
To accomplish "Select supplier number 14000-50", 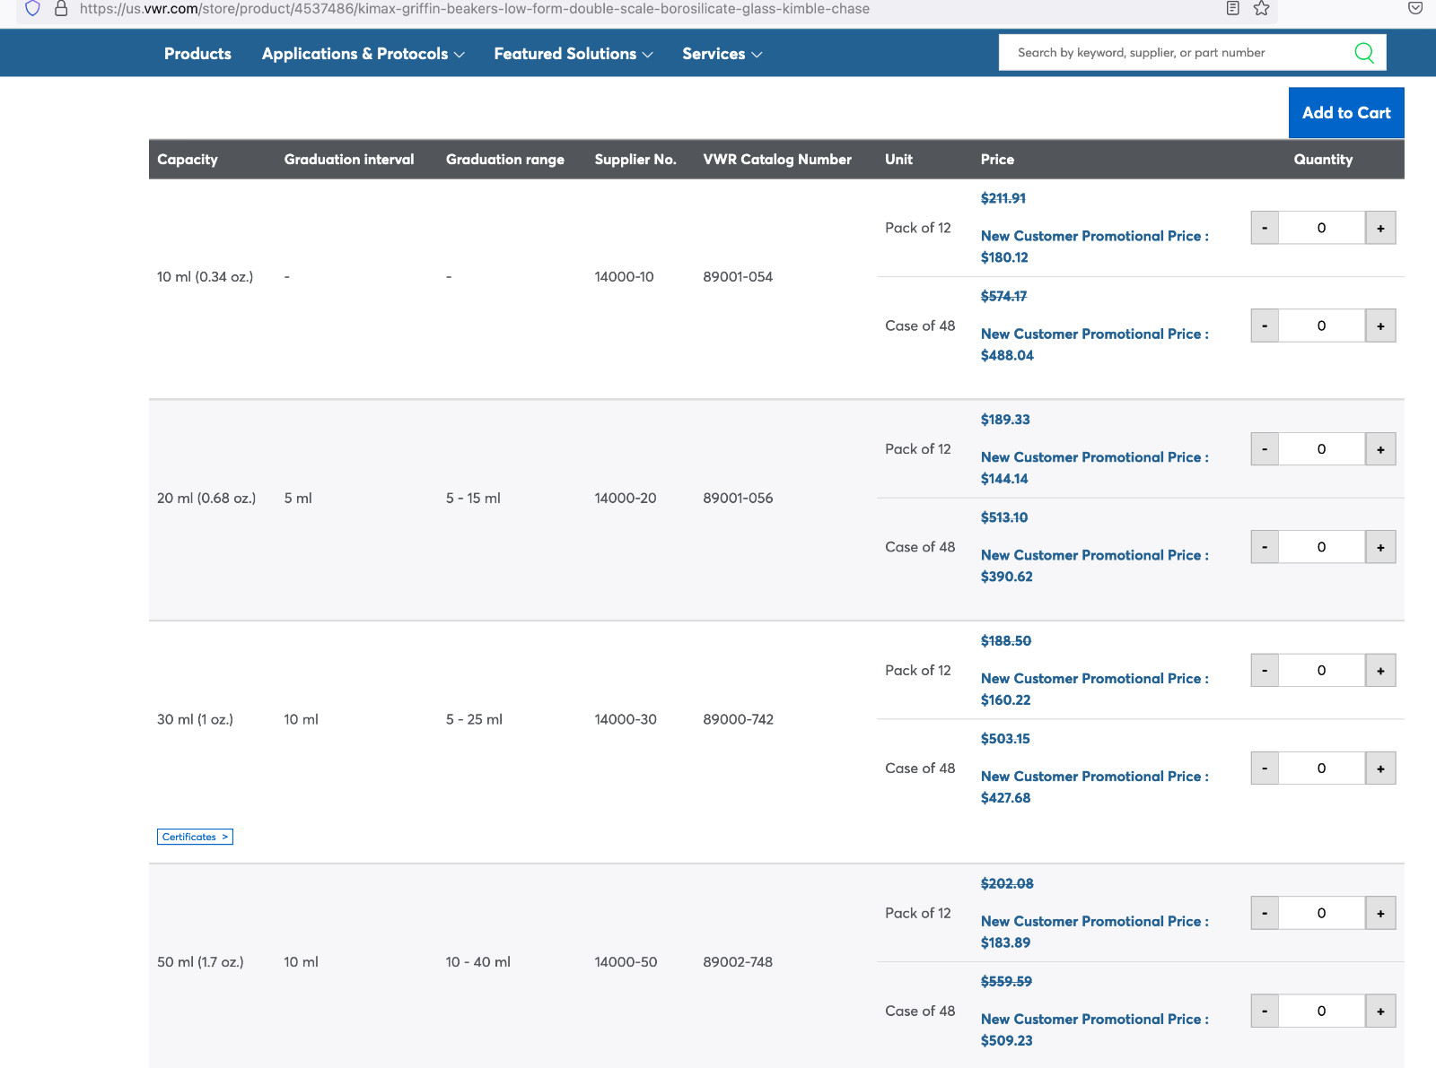I will tap(626, 962).
